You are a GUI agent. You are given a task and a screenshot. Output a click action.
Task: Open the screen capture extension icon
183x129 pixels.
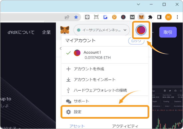[96, 17]
